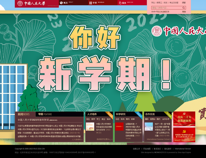206x158 pixels.
Task: Click the orange Education ribbon corner
Action: (110, 114)
